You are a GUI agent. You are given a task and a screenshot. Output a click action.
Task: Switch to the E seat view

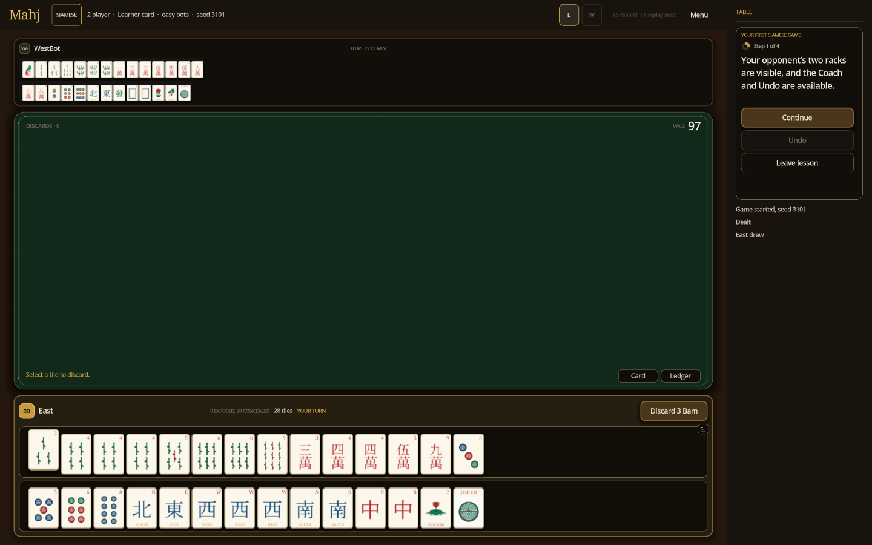(569, 15)
